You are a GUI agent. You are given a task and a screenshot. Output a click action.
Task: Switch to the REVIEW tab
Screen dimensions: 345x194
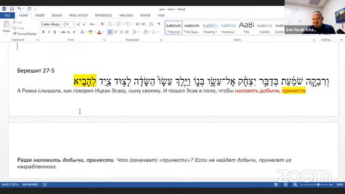coord(145,16)
